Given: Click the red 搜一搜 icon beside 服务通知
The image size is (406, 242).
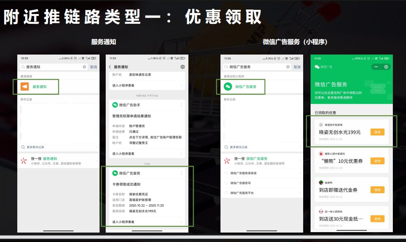Looking at the screenshot, I should tap(24, 161).
